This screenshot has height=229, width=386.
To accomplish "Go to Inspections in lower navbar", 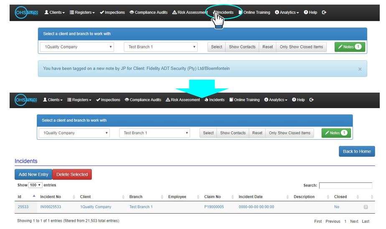I will pos(108,100).
